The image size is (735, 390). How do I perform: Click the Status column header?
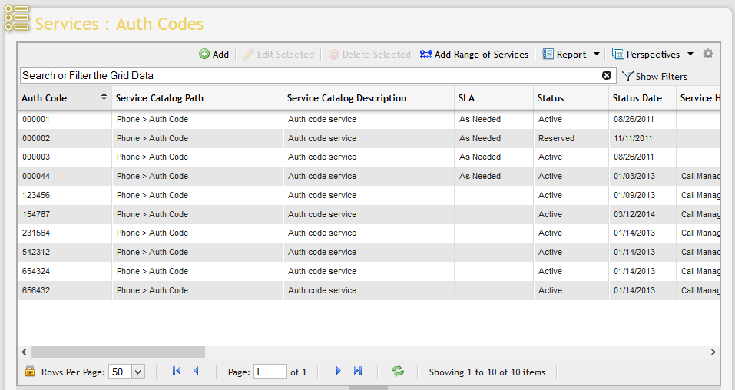coord(551,98)
